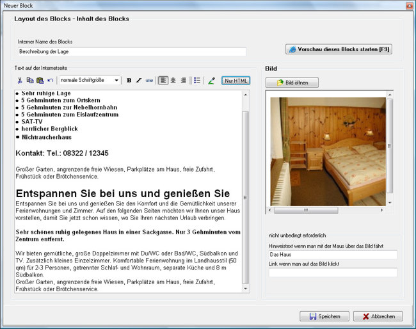Align text right
Viewport: 416px width, 329px height.
(x=183, y=81)
